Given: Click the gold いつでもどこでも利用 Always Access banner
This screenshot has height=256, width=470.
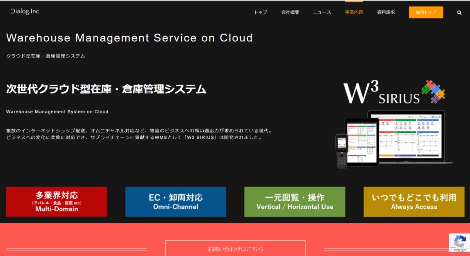Looking at the screenshot, I should [x=413, y=202].
